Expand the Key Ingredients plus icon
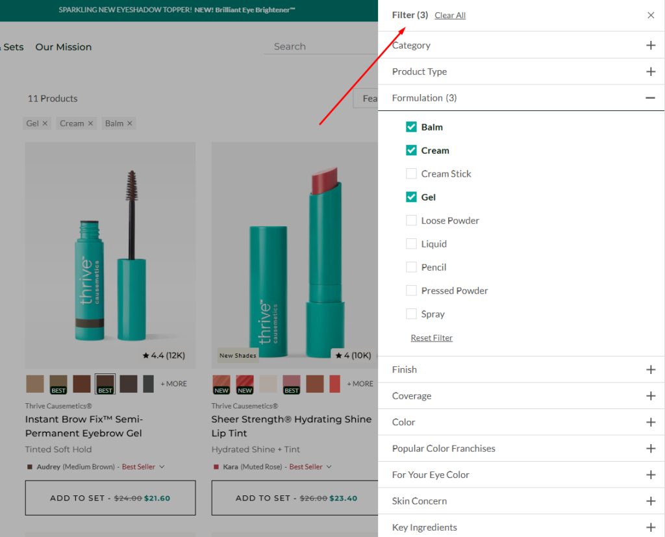Image resolution: width=665 pixels, height=537 pixels. click(650, 527)
